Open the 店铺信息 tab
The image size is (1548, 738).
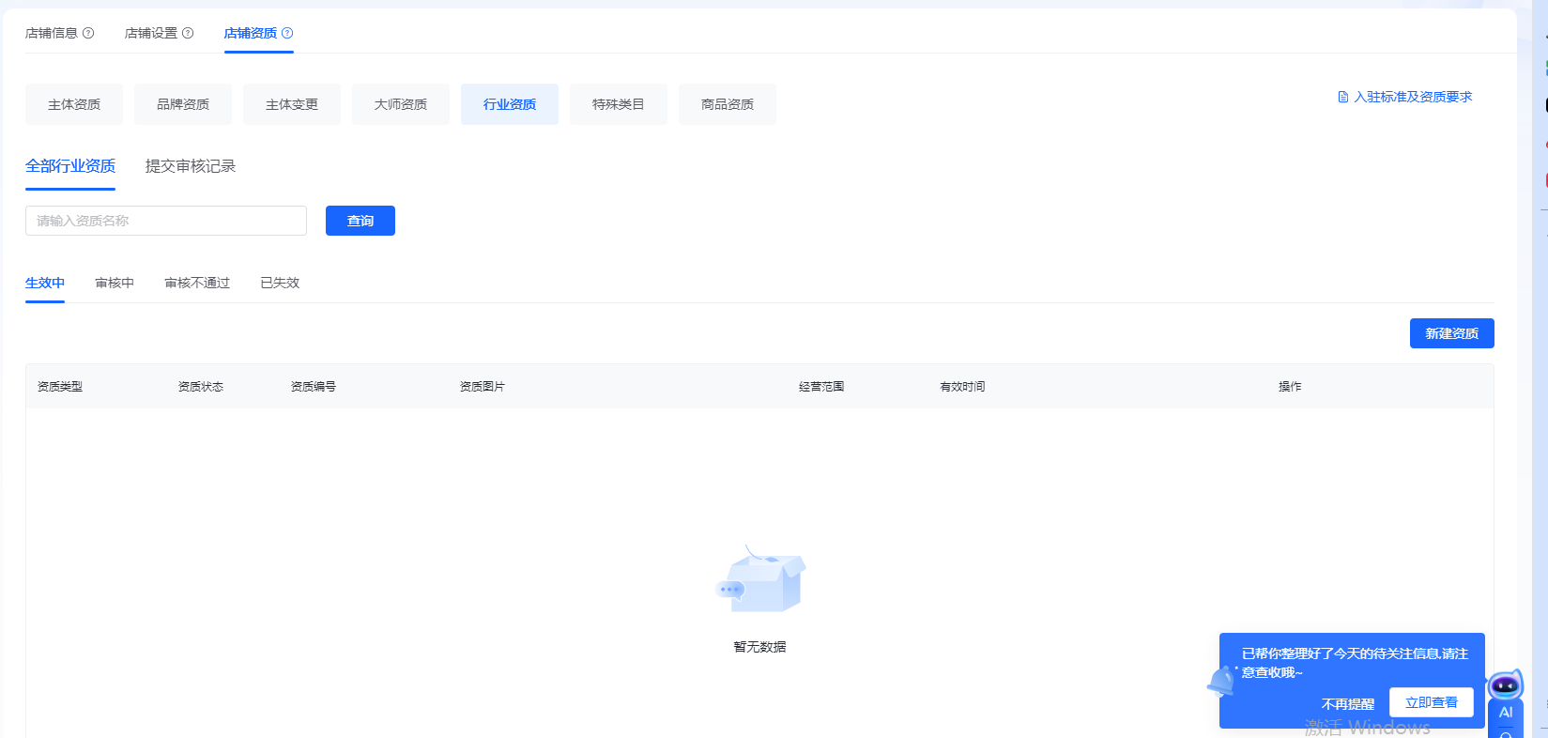52,33
